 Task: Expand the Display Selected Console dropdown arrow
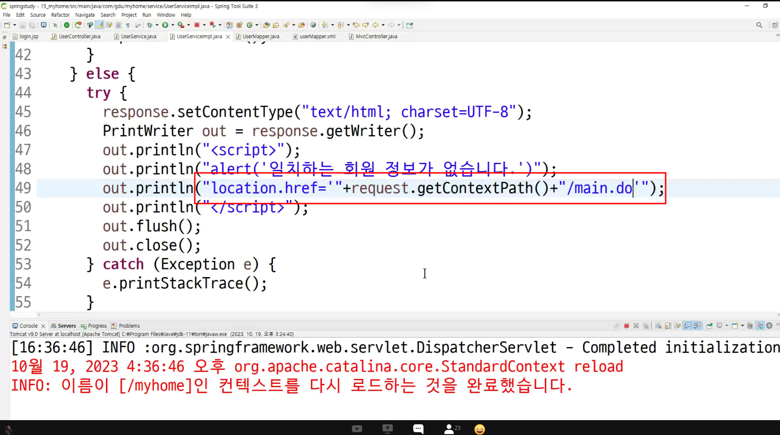(727, 326)
